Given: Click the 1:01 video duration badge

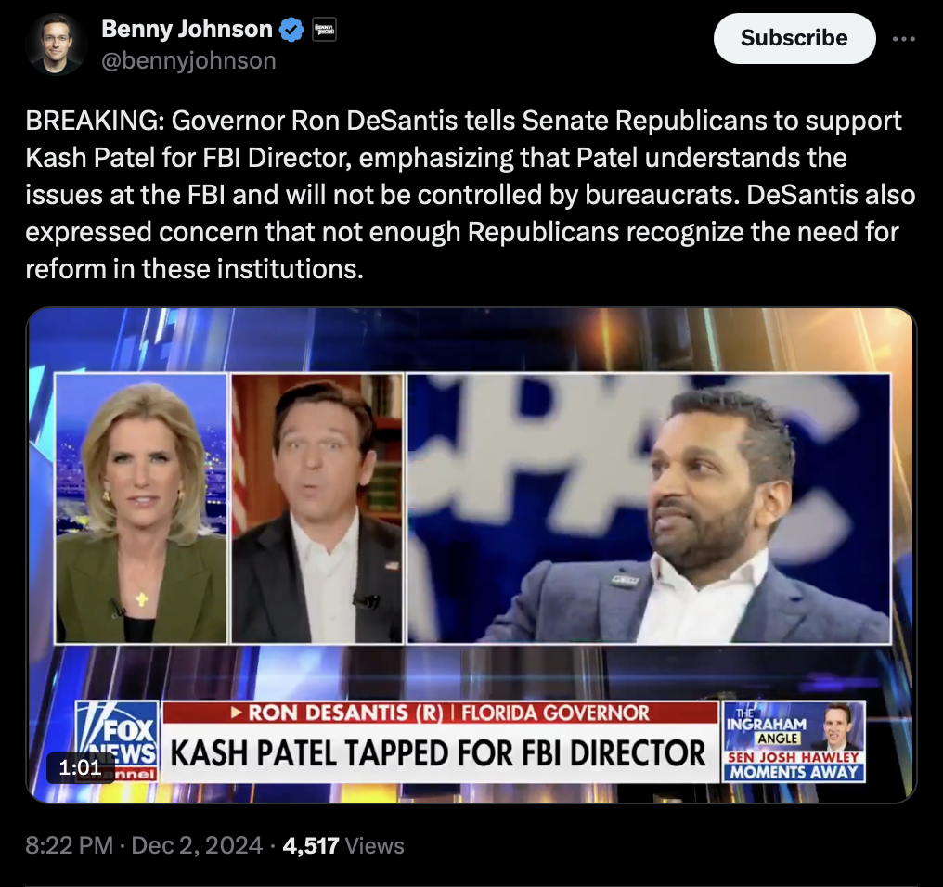Looking at the screenshot, I should tap(80, 767).
